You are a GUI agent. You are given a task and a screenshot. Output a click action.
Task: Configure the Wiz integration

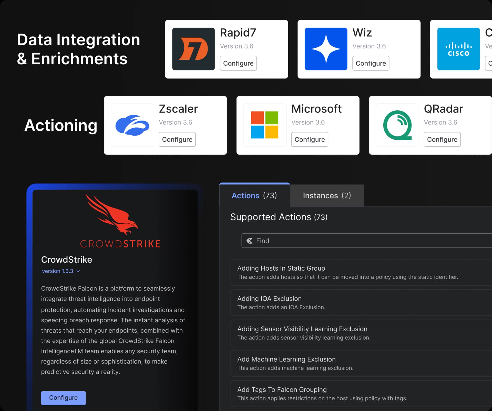(371, 63)
